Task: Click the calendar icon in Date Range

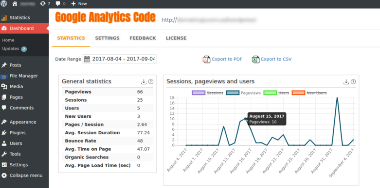Action: [x=87, y=59]
